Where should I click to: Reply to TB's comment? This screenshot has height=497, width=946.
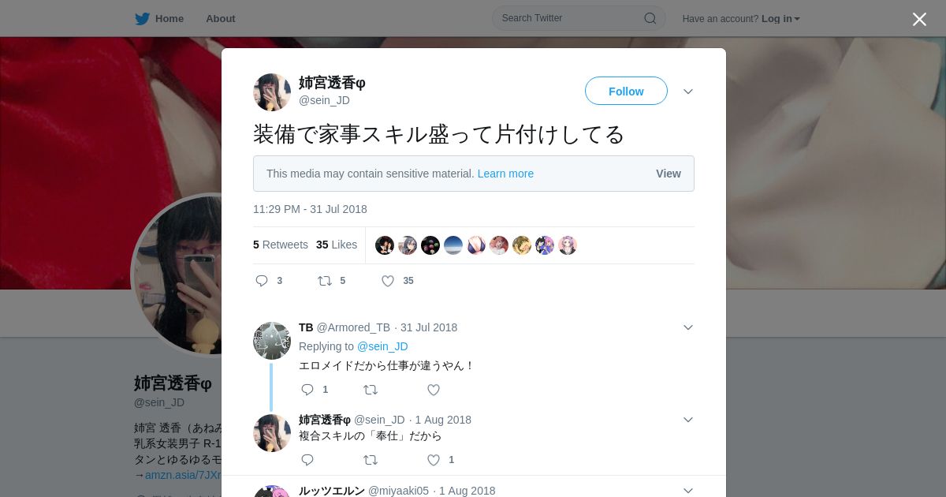click(307, 390)
